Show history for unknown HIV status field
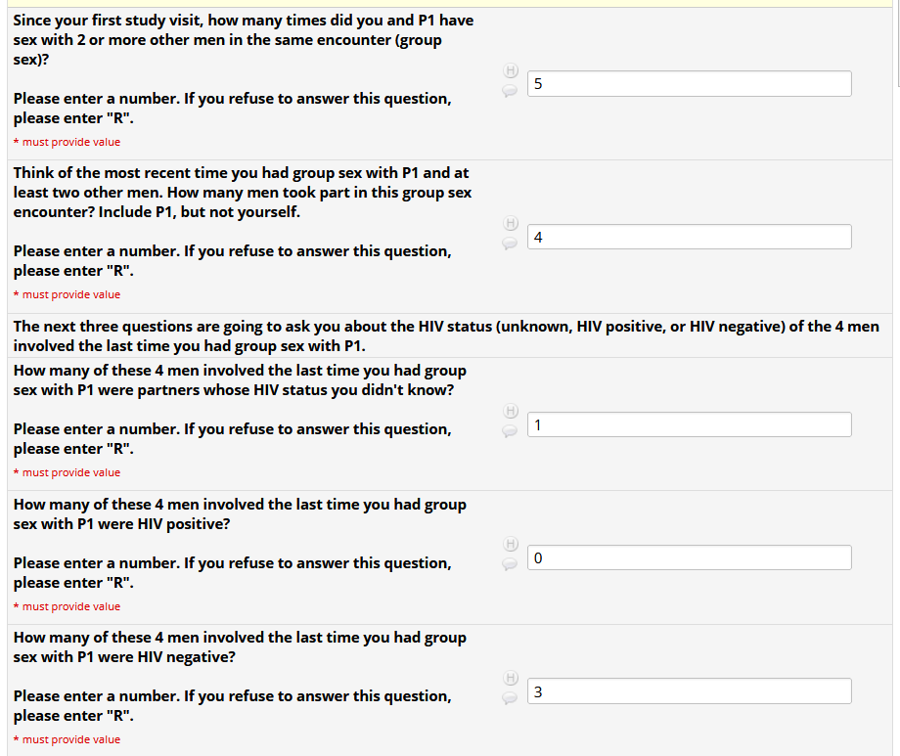Viewport: 900px width, 756px height. tap(510, 411)
